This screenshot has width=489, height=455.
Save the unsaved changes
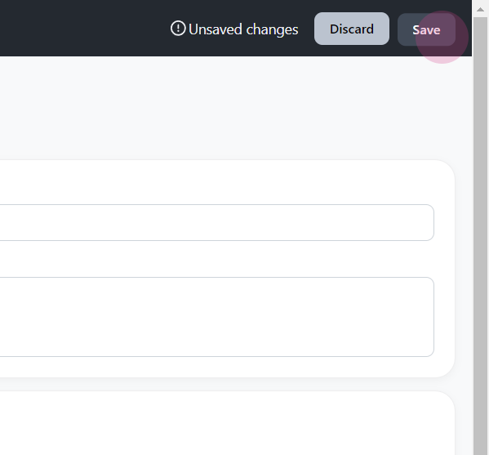[x=426, y=29]
